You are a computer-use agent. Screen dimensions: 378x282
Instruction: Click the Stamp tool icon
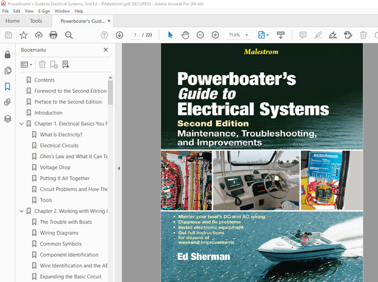(348, 35)
